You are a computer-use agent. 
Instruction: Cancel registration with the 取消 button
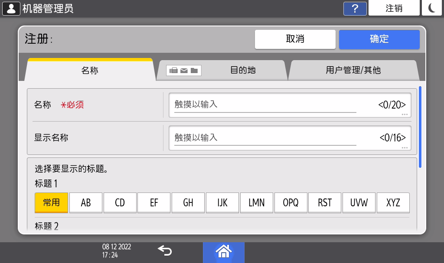click(295, 39)
